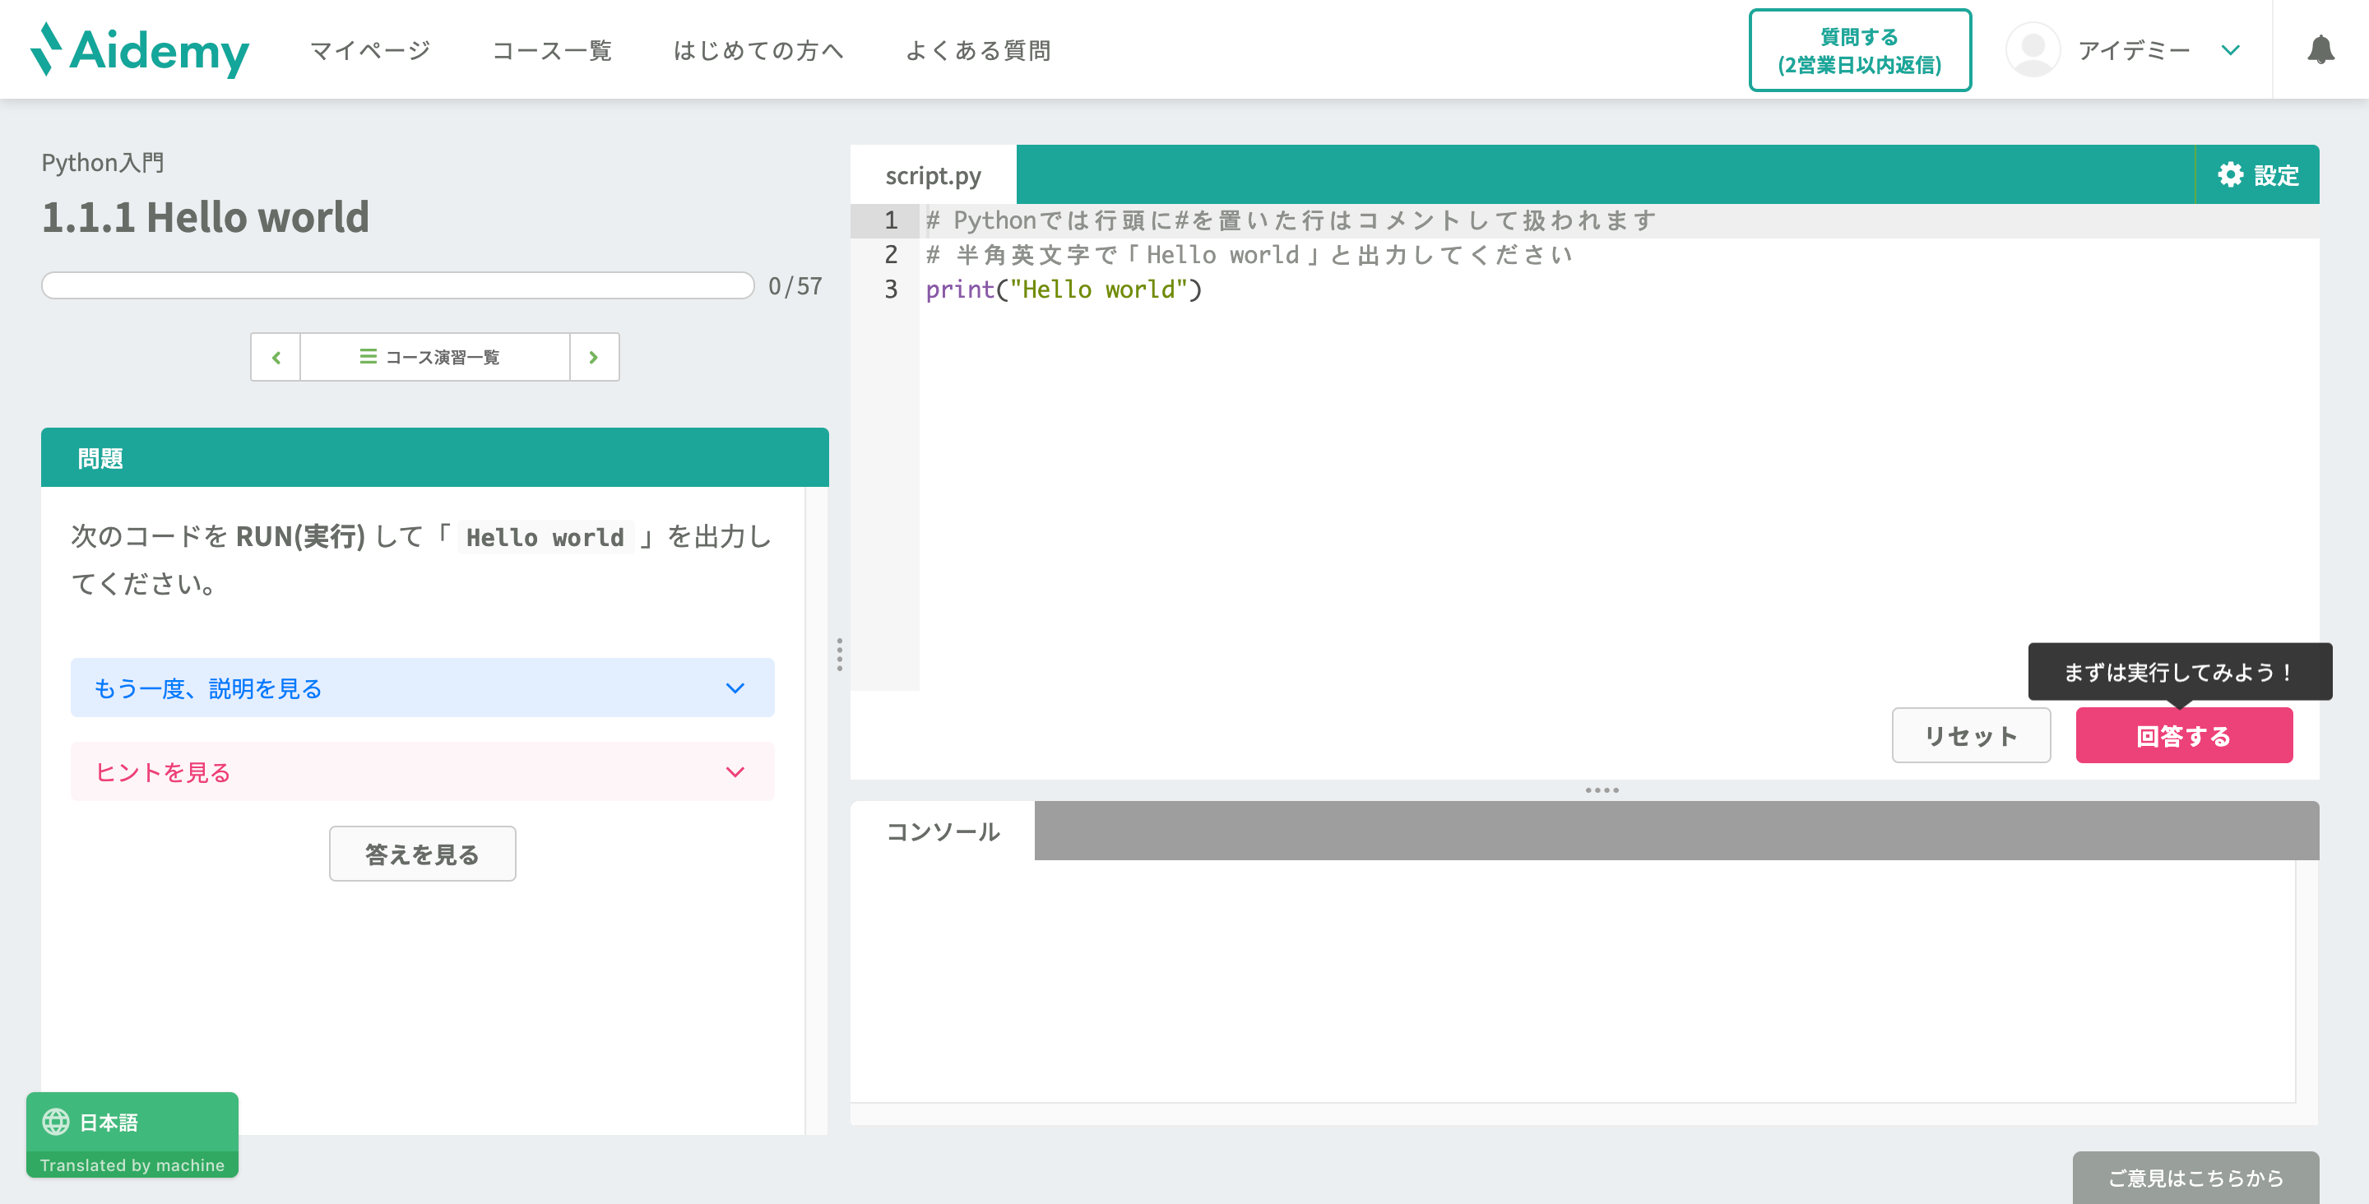
Task: Click the user avatar icon
Action: (2033, 49)
